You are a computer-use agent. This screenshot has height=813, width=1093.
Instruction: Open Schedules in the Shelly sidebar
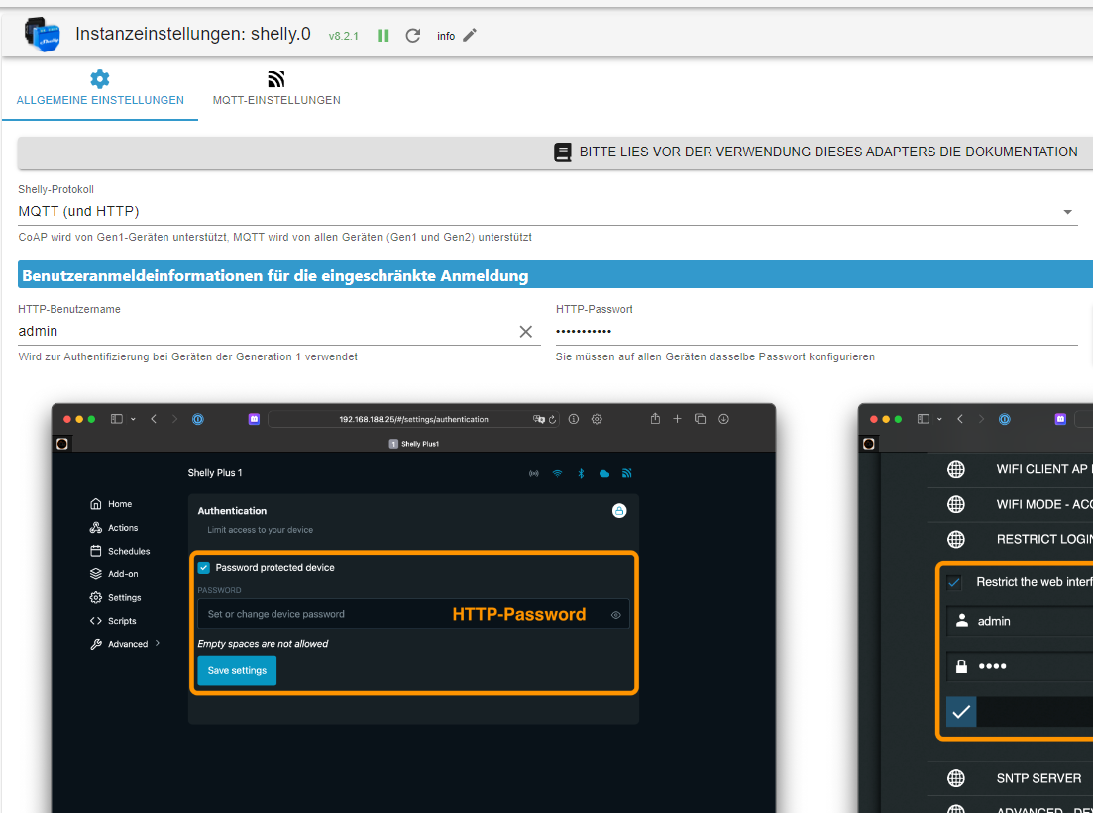[120, 551]
